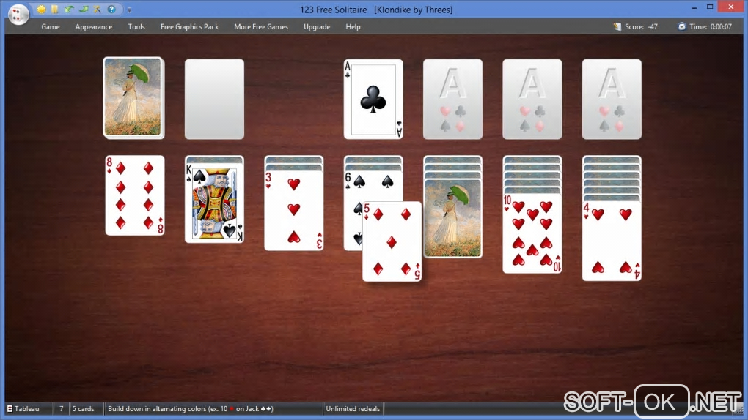Expand the quick access toolbar dropdown arrow
Viewport: 748px width, 420px height.
click(129, 10)
